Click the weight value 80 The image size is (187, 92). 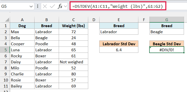click(74, 74)
